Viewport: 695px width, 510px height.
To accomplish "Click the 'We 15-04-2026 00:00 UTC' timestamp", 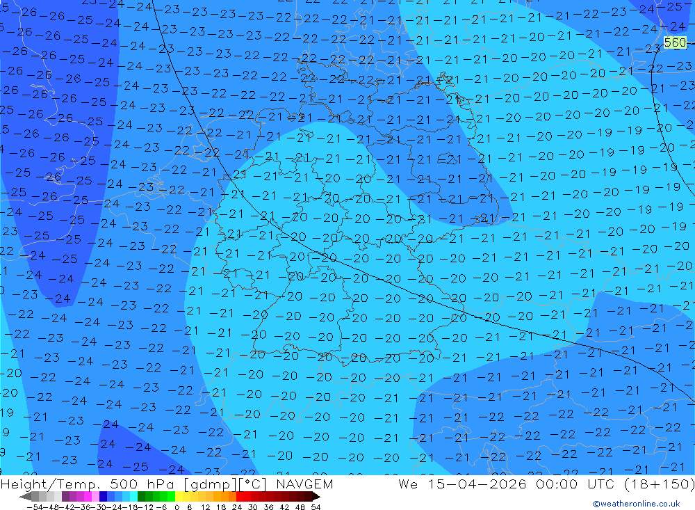I will (507, 484).
